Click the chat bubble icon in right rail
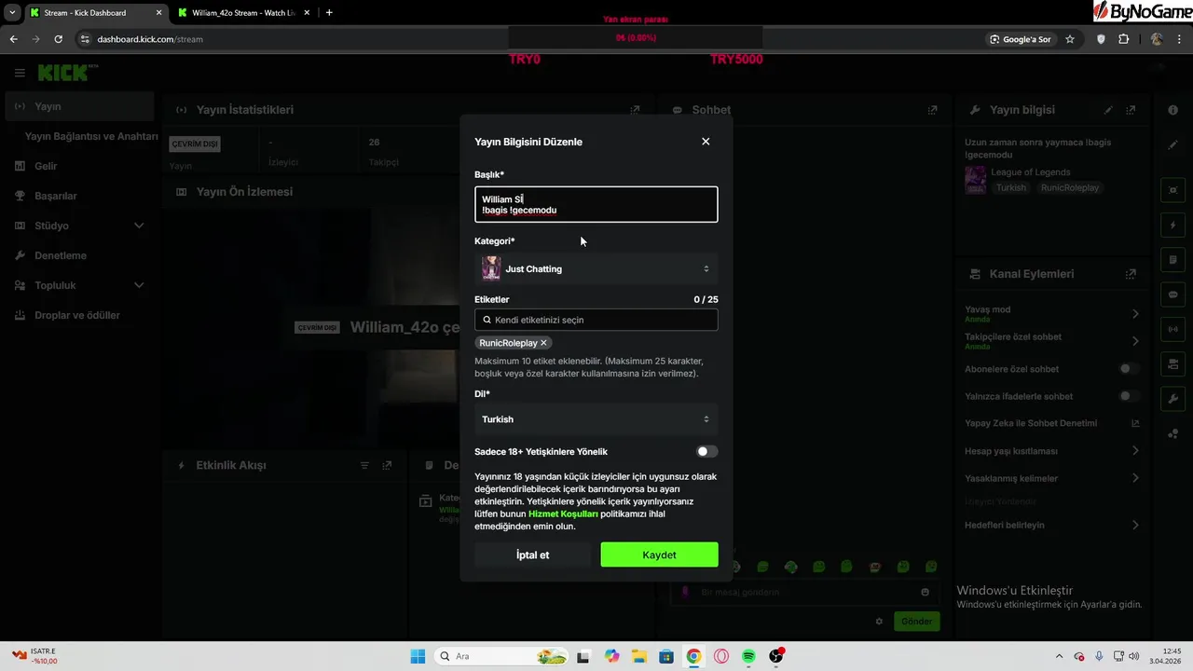 point(1172,294)
